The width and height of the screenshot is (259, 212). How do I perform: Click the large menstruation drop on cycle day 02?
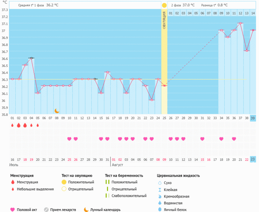coord(18,125)
